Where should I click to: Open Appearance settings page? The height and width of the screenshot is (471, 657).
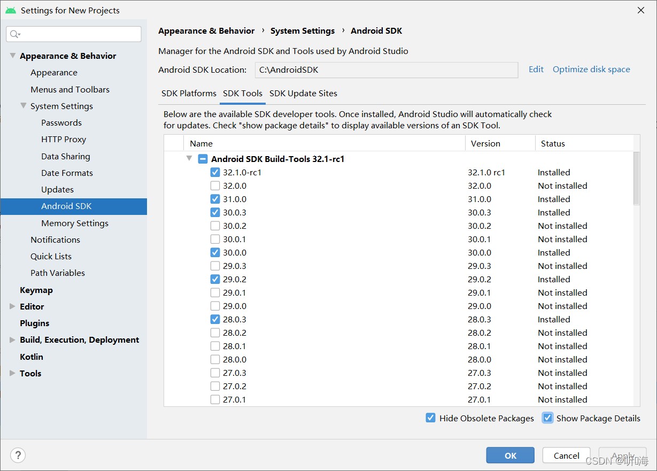coord(54,73)
